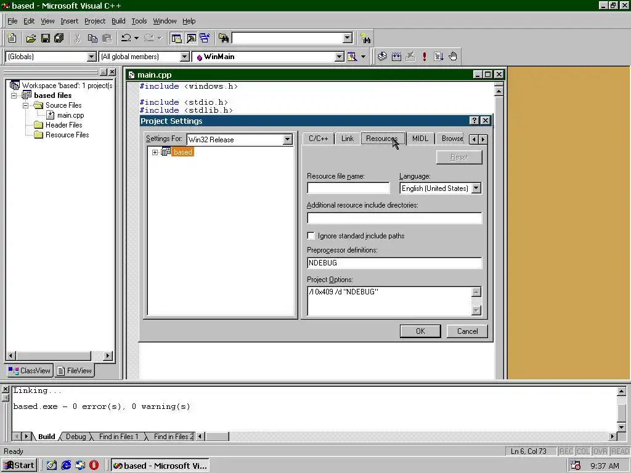
Task: Click the New Text File toolbar icon
Action: point(12,38)
